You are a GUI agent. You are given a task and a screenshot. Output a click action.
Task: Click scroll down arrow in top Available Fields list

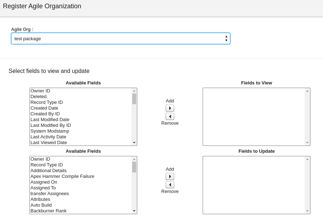[x=134, y=143]
